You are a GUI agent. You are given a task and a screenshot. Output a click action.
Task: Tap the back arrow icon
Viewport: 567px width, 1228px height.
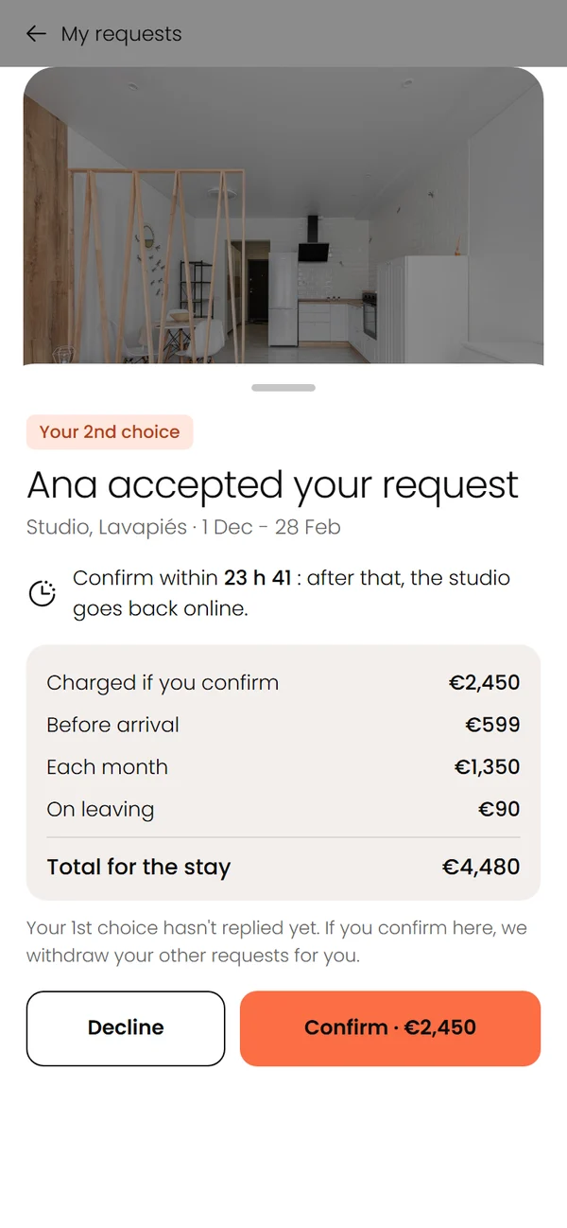pos(36,34)
